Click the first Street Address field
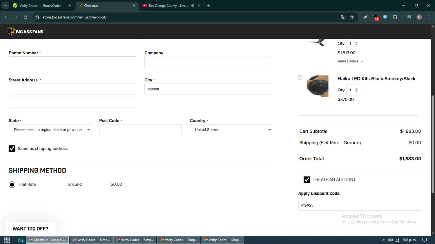The width and height of the screenshot is (435, 244). [72, 89]
